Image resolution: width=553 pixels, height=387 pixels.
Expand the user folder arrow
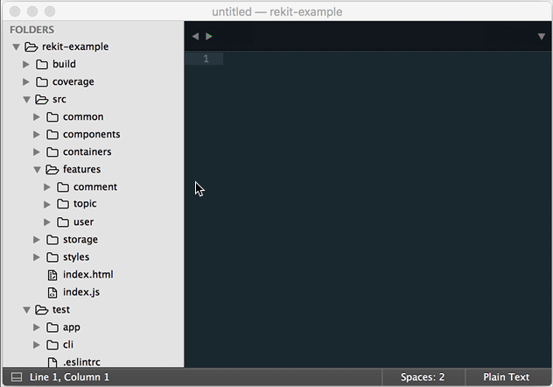point(47,222)
